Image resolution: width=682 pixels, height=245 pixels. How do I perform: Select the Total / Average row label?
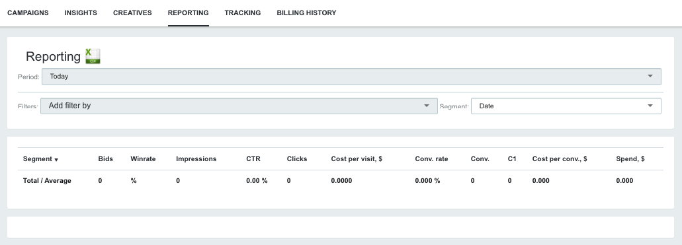tap(47, 181)
